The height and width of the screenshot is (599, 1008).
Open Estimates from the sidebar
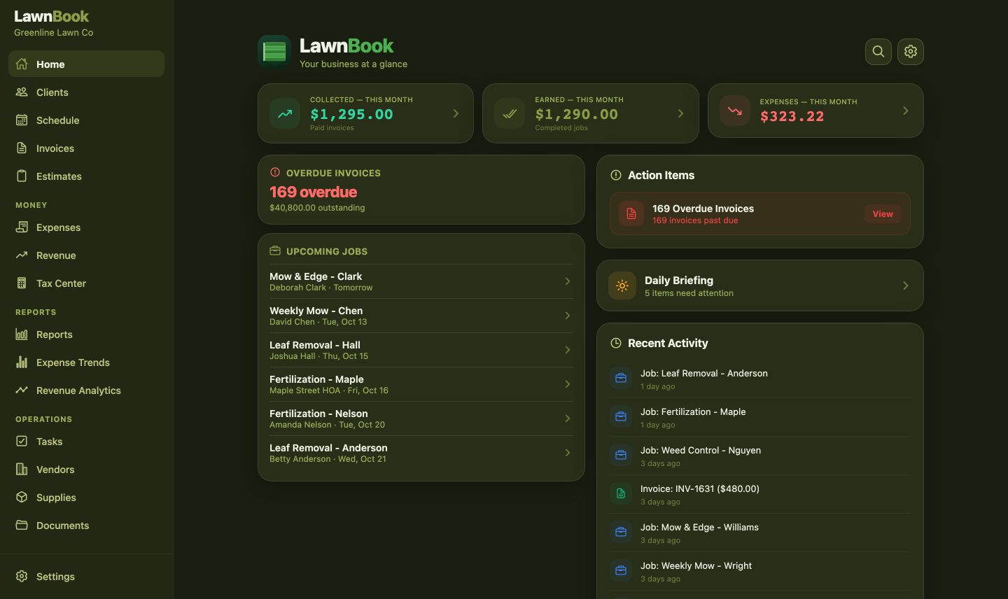86,176
